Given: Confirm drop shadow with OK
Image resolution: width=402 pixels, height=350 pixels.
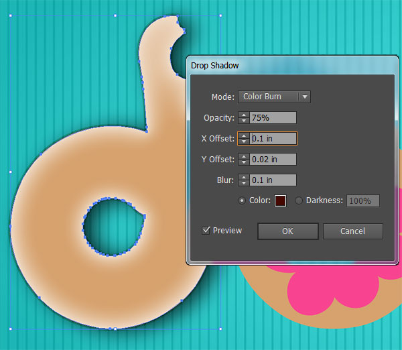Looking at the screenshot, I should coord(288,231).
